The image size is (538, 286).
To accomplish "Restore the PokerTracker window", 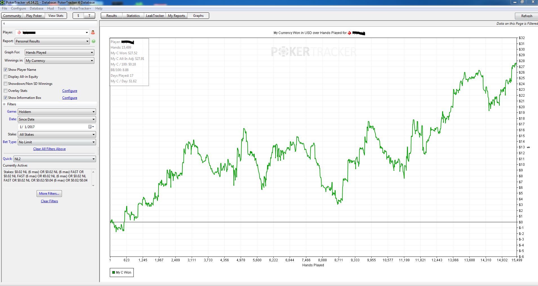I will pos(522,2).
